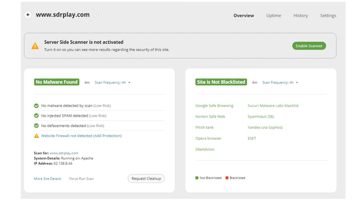Click More Site Details link
Viewport: 364px width, 205px height.
pyautogui.click(x=47, y=179)
